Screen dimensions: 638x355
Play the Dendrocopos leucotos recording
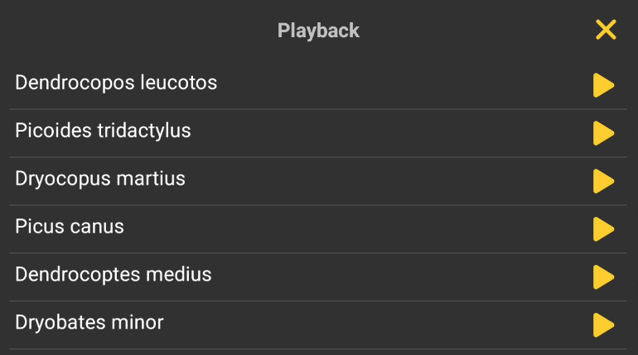pos(603,85)
